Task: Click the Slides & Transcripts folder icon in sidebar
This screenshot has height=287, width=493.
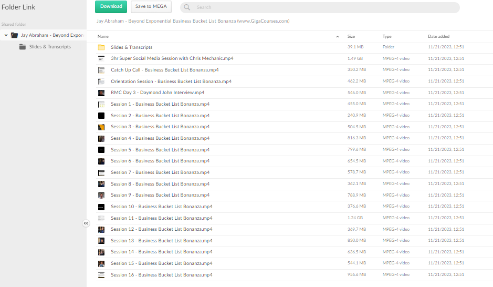Action: (23, 47)
